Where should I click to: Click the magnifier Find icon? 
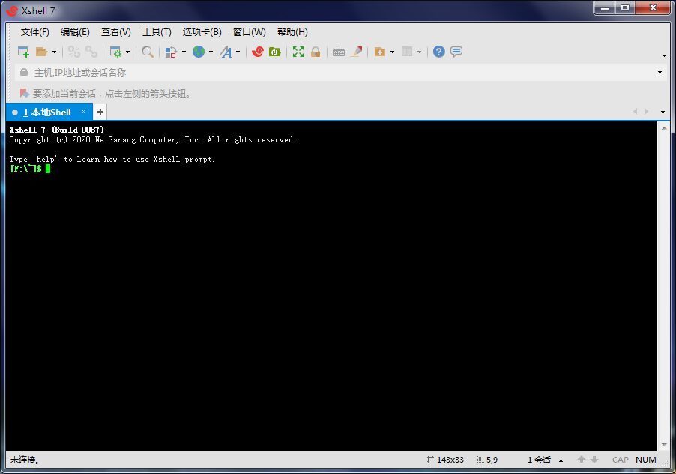tap(148, 52)
